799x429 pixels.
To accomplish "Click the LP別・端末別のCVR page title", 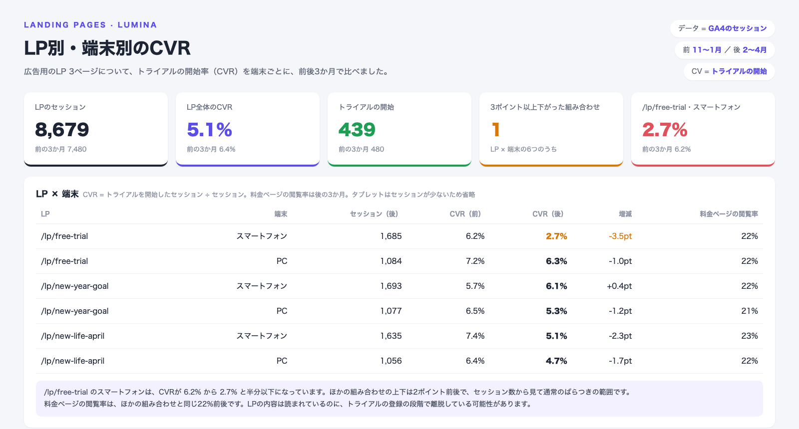I will 107,48.
